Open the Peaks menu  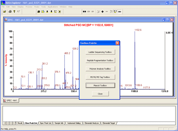pos(37,7)
